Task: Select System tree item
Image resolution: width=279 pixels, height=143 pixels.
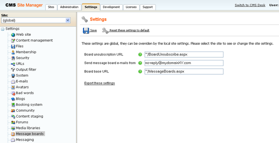Action: tap(22, 75)
